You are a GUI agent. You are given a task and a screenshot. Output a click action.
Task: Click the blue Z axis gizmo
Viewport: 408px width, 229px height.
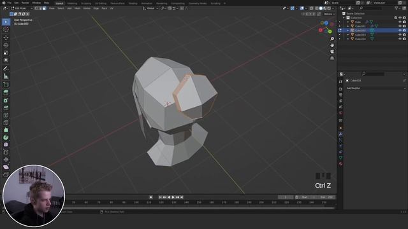(326, 23)
